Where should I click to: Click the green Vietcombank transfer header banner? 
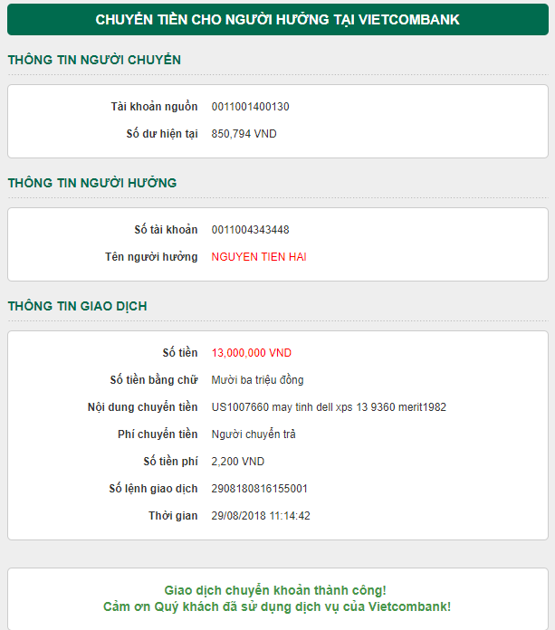point(277,19)
